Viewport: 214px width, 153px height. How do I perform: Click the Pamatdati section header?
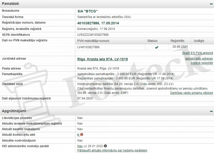tap(107, 4)
